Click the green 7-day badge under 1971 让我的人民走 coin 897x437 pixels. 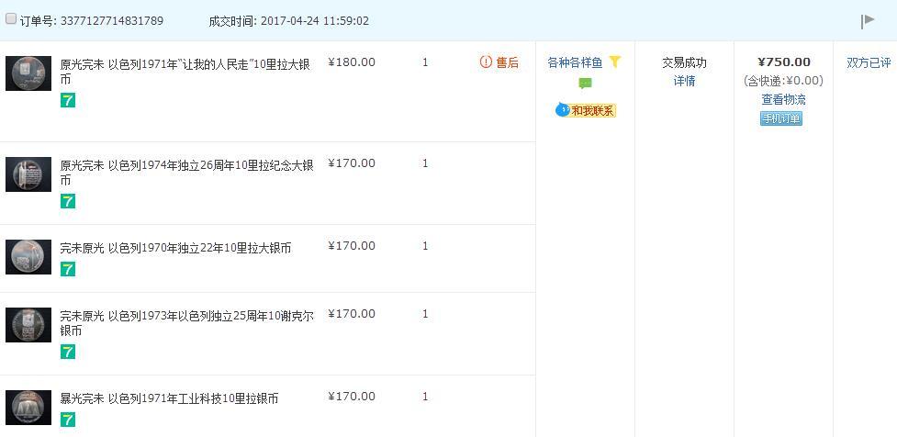[x=68, y=101]
